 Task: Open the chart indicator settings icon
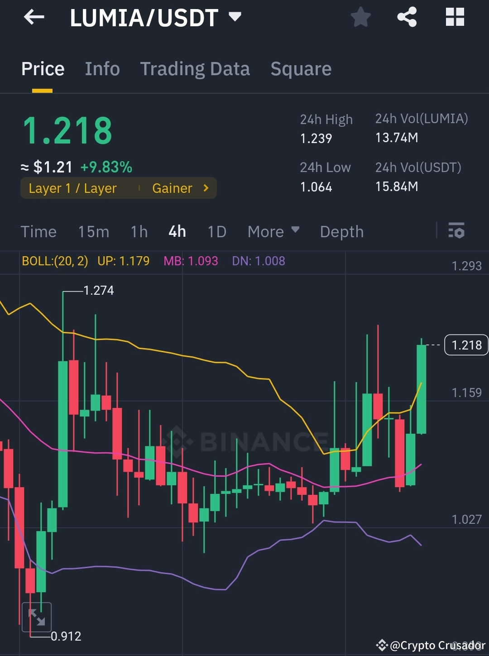(x=457, y=231)
